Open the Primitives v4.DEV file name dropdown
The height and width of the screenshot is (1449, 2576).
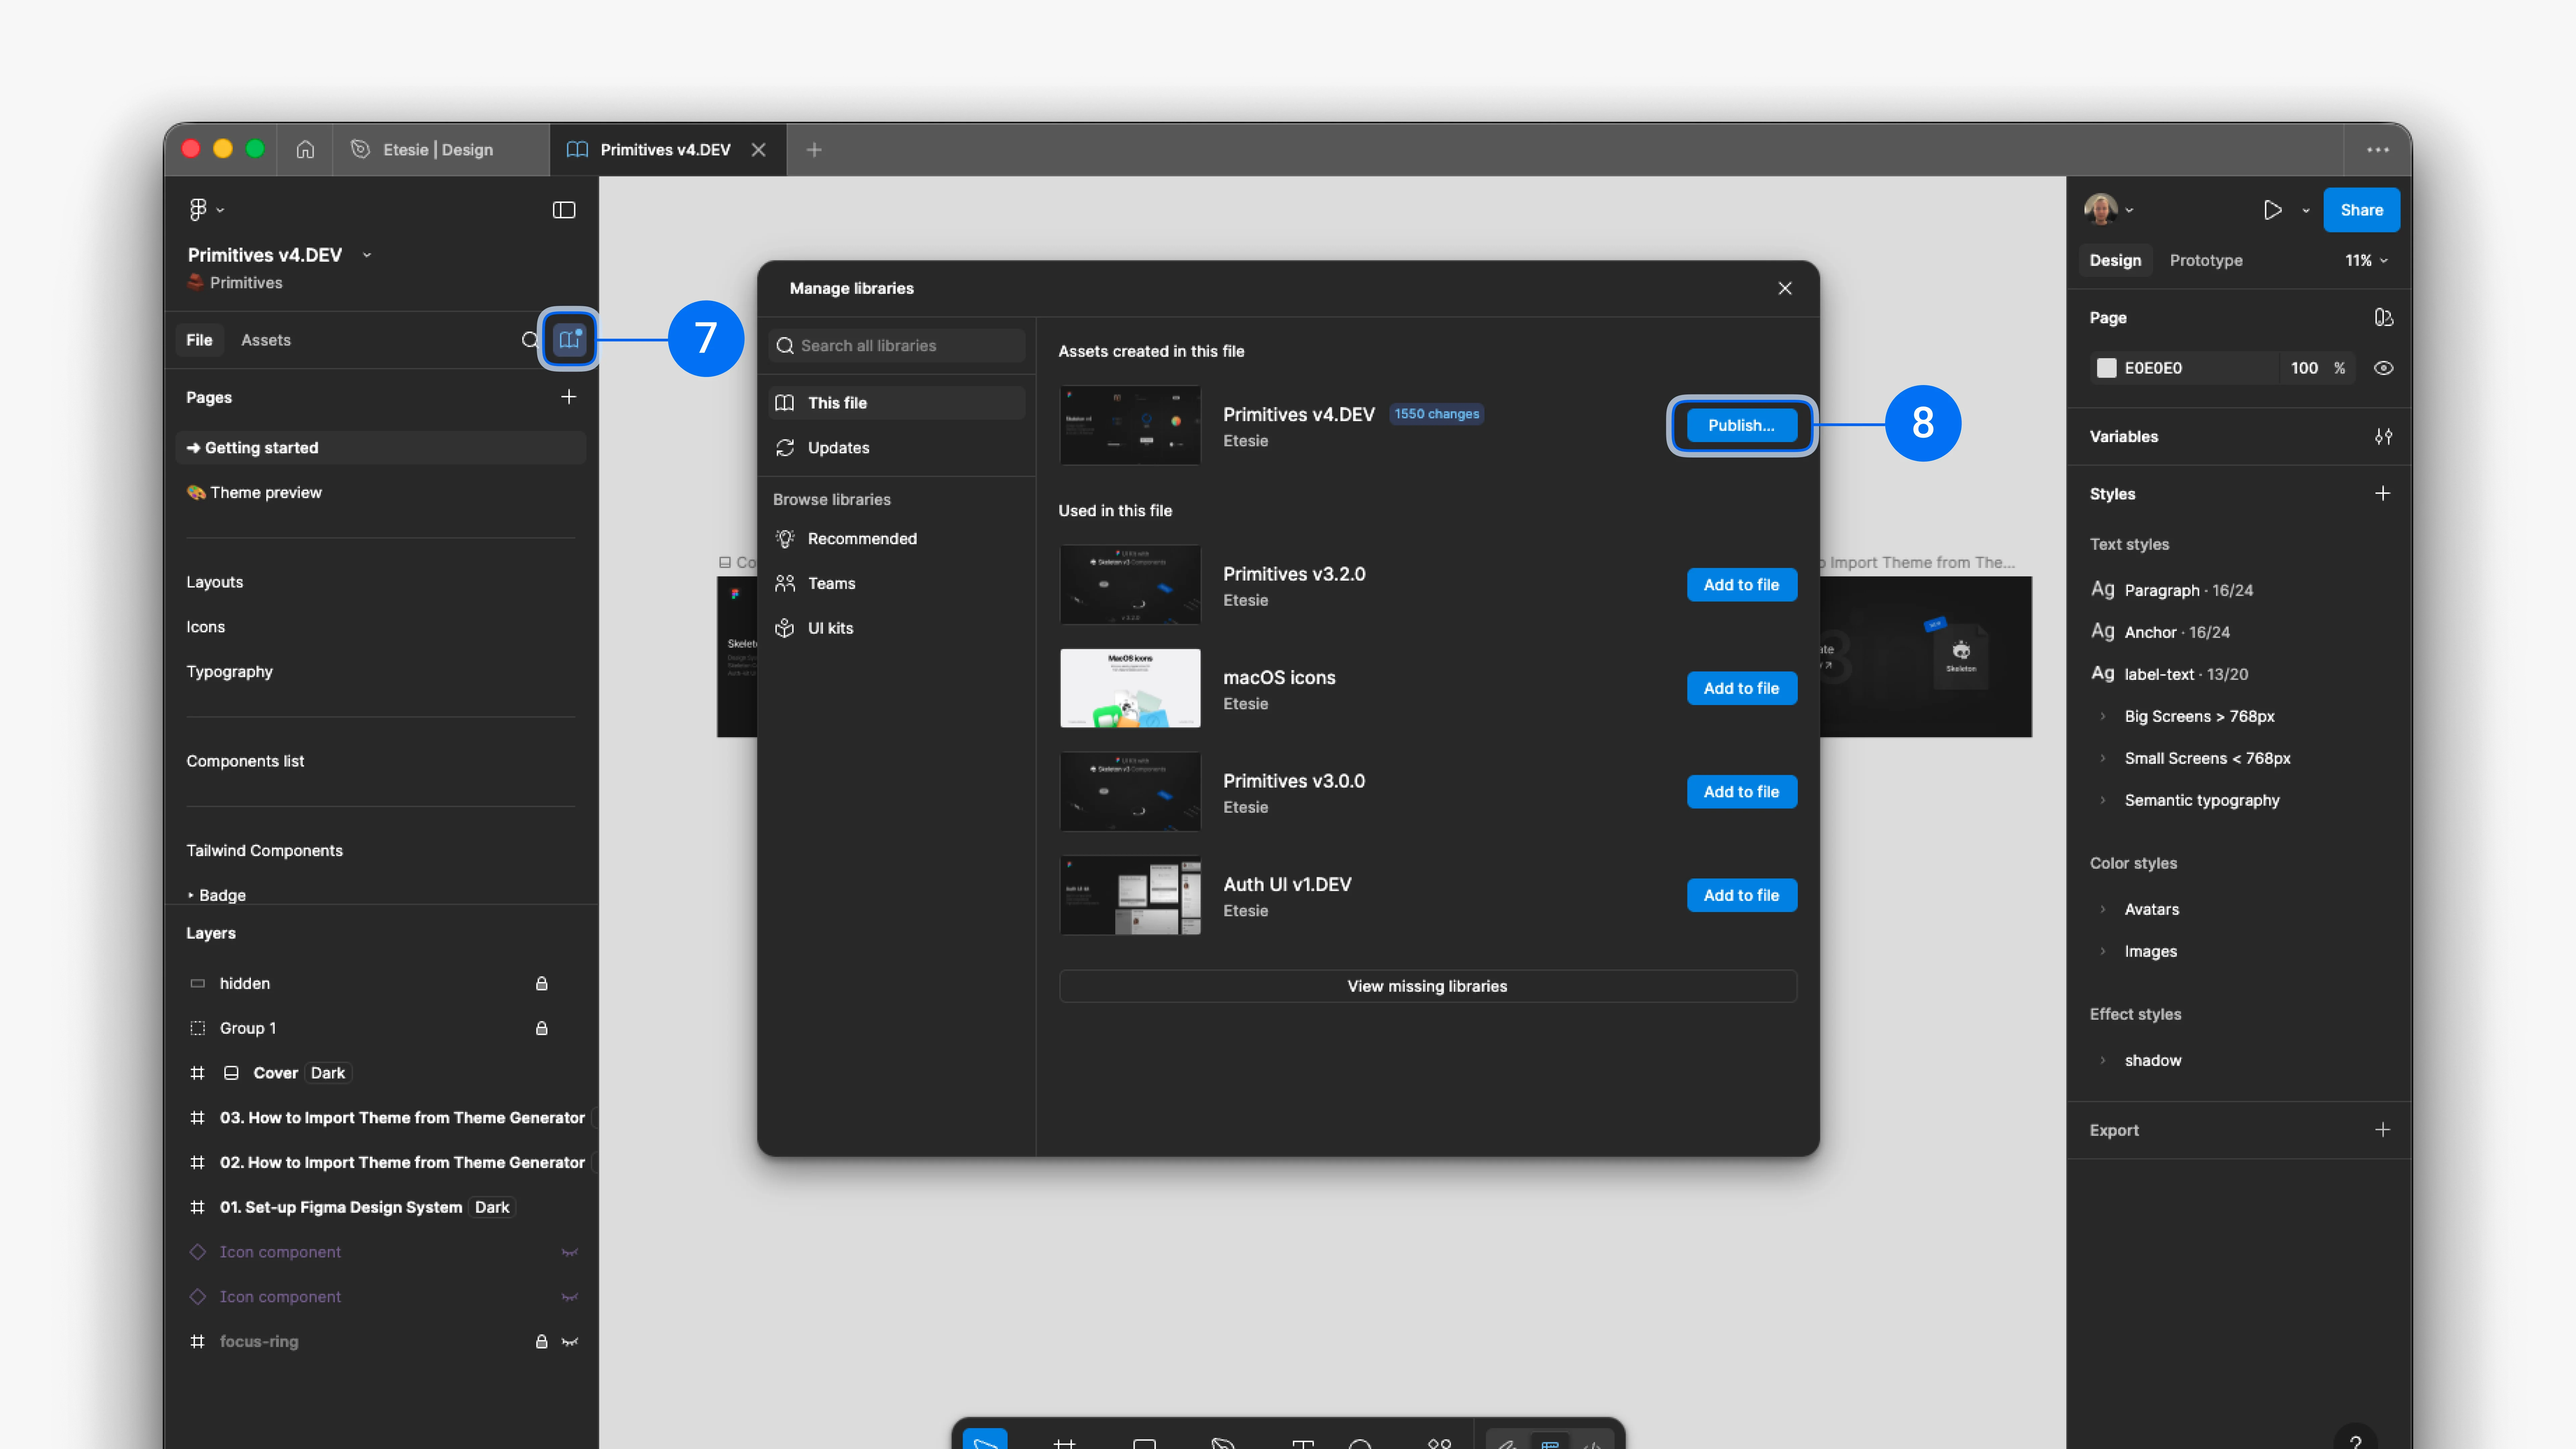367,255
